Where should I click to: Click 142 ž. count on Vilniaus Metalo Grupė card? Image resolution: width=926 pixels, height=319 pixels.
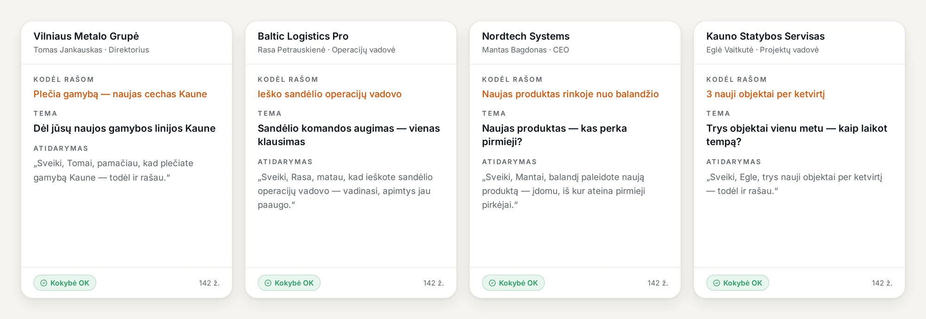[209, 283]
